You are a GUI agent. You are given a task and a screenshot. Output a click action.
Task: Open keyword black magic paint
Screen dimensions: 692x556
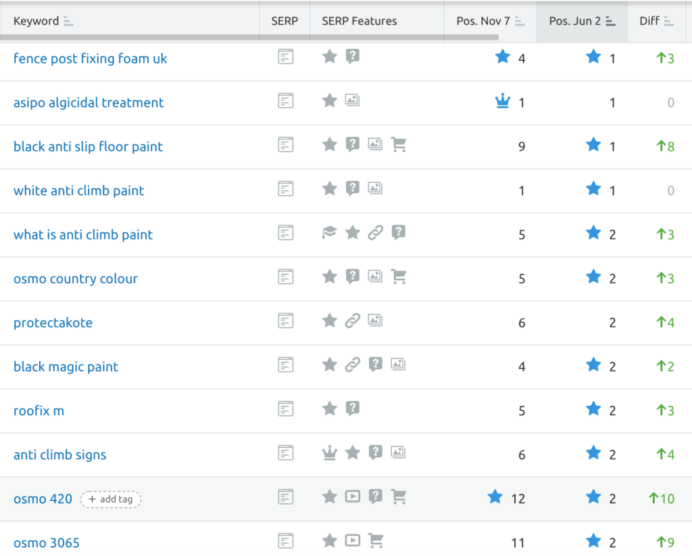click(66, 367)
